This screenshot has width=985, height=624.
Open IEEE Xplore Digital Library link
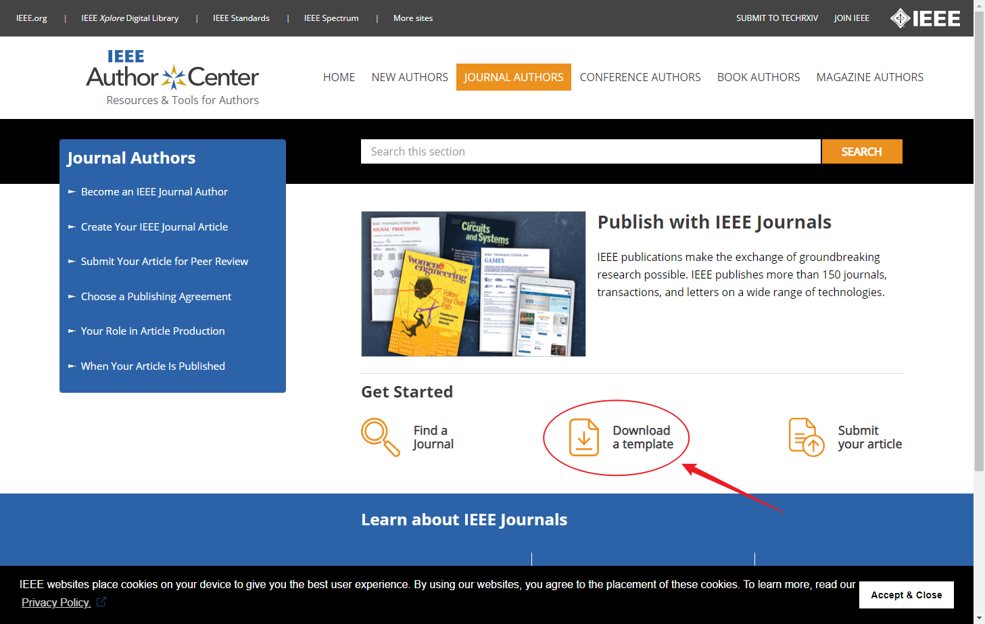[x=130, y=18]
